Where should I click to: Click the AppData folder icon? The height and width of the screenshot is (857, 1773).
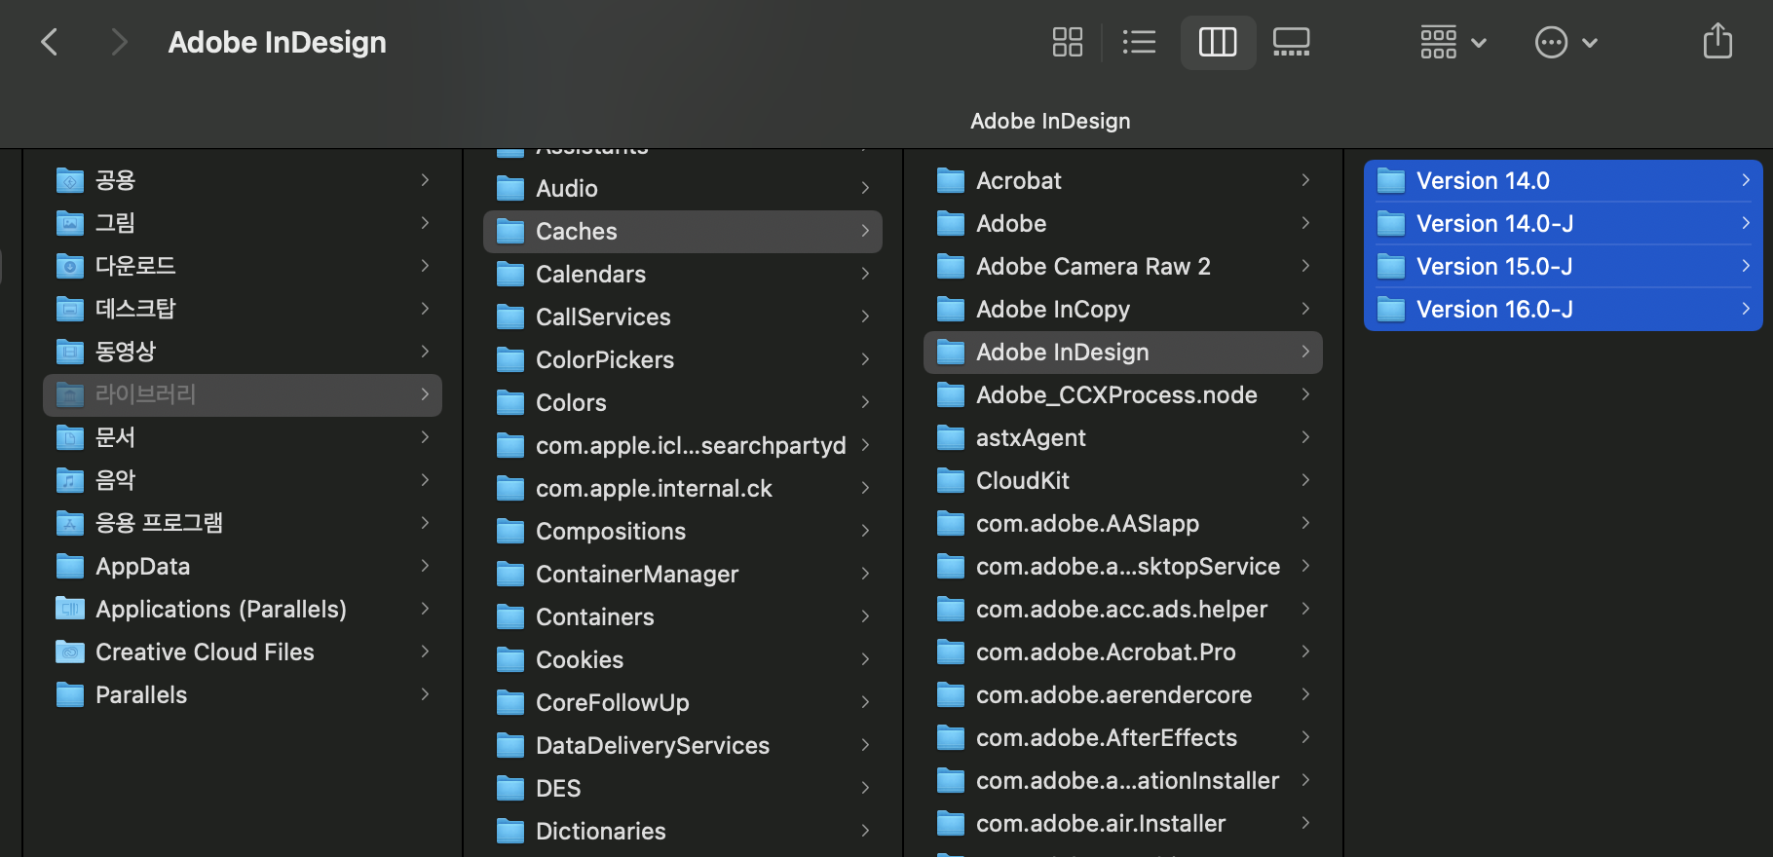[x=70, y=566]
